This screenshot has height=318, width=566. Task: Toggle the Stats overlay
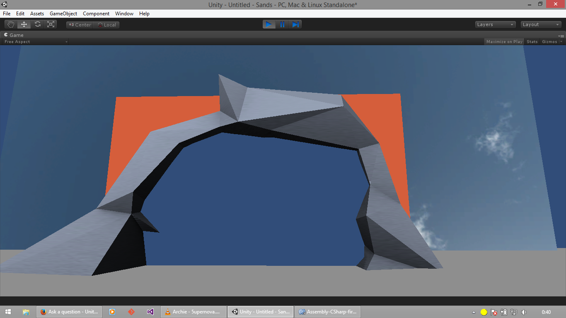click(x=532, y=42)
